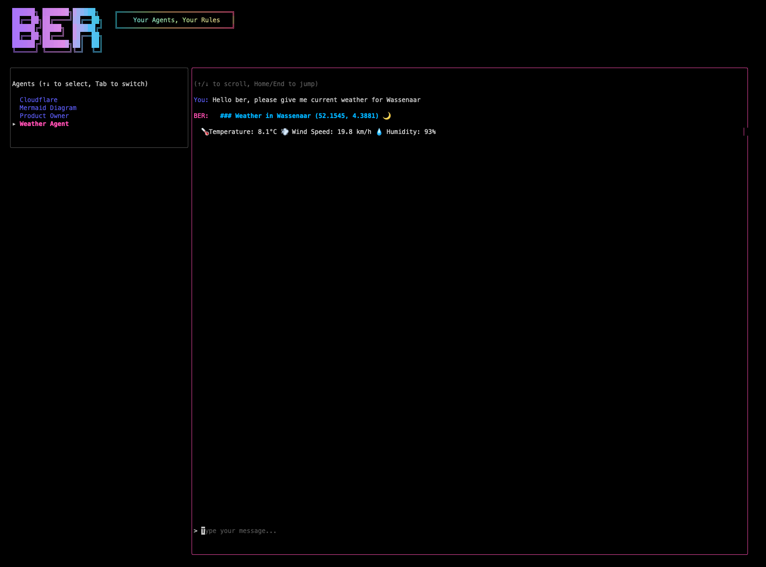Screen dimensions: 766x567
Task: Click the '>' prompt symbol in message bar
Action: 195,531
